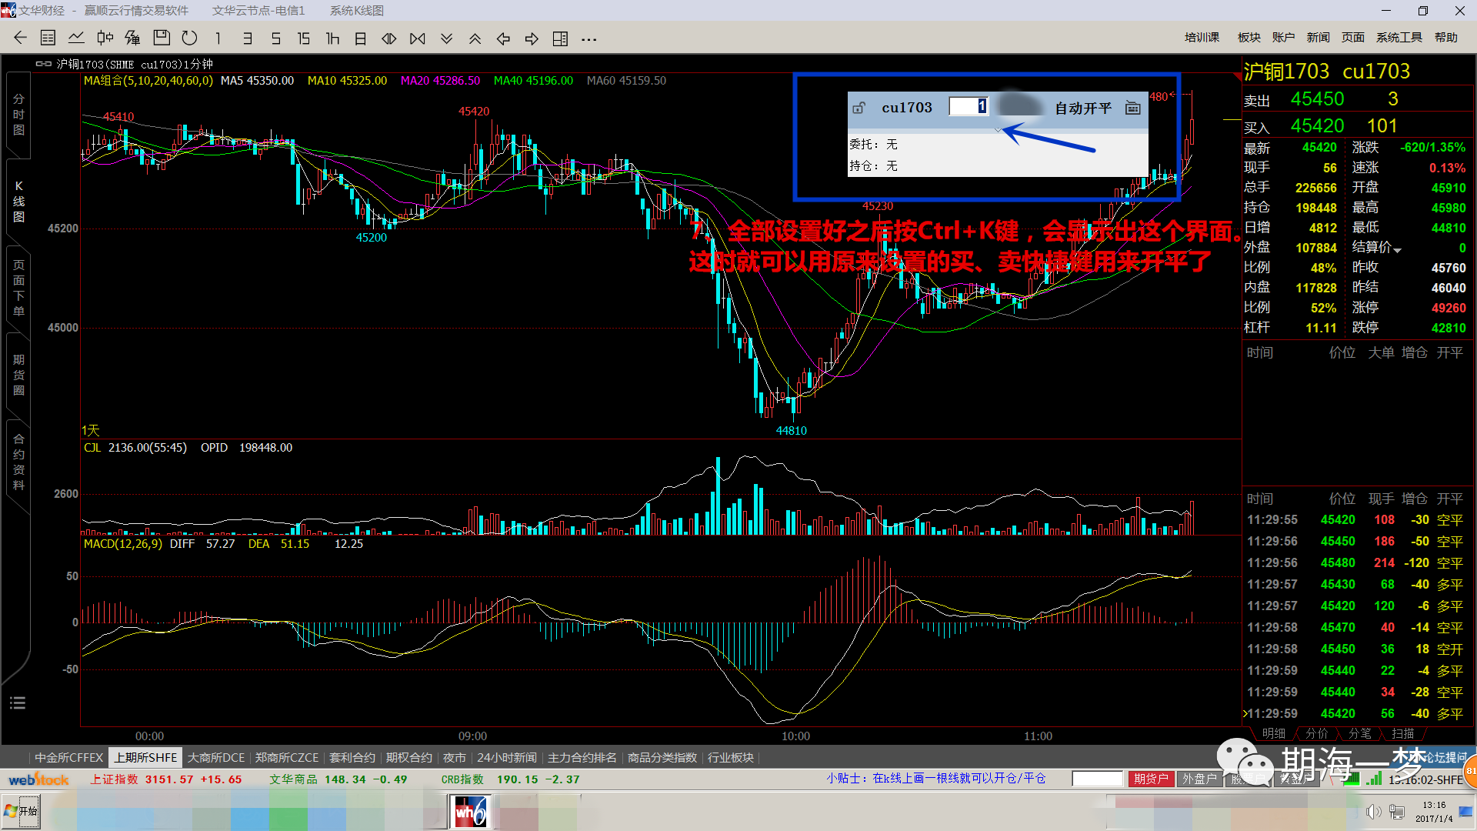Screen dimensions: 1477x831
Task: Expand the 结算价 dropdown arrow
Action: click(1397, 250)
